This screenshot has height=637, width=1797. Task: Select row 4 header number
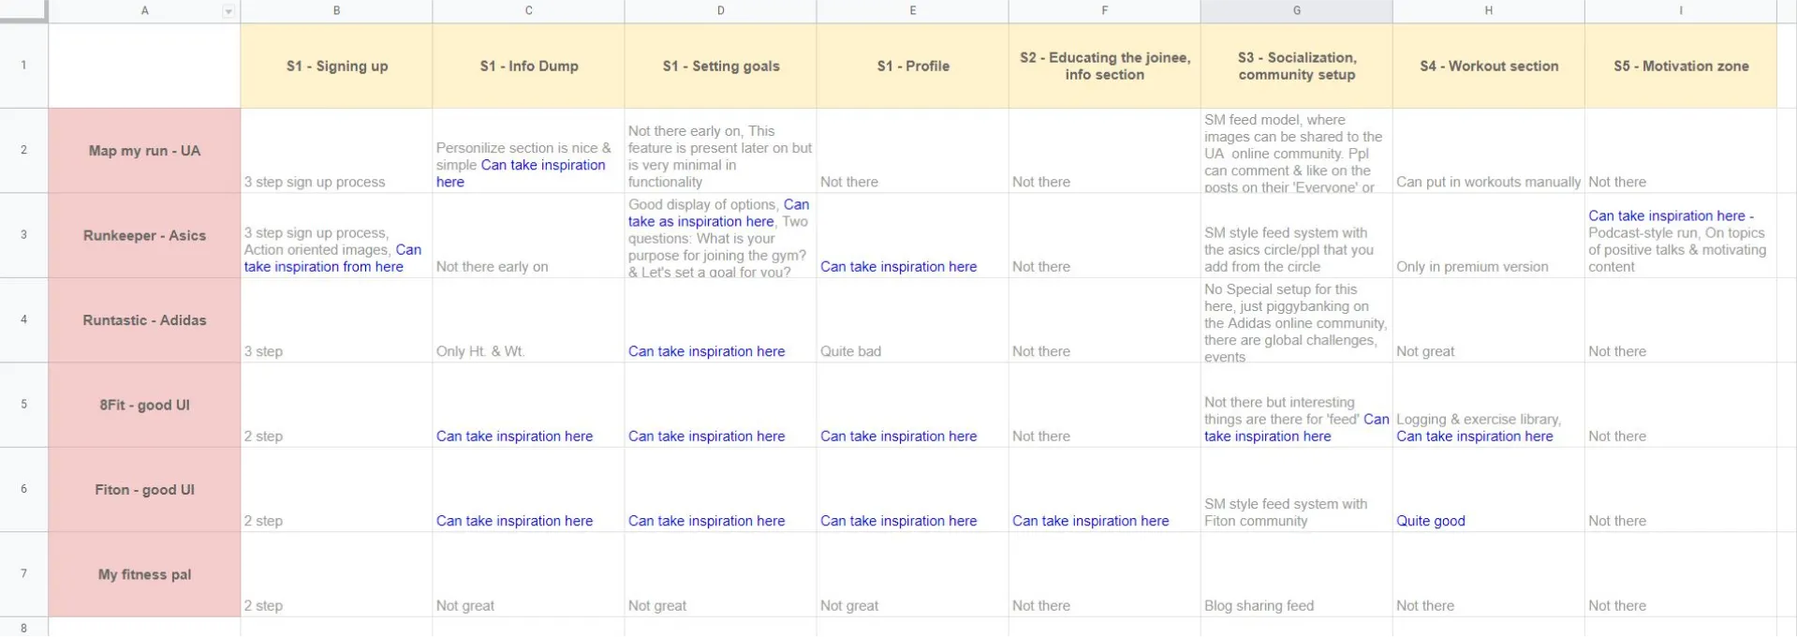click(x=23, y=319)
